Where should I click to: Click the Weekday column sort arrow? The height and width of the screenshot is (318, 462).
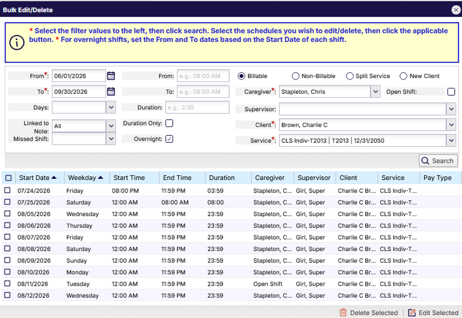(100, 177)
